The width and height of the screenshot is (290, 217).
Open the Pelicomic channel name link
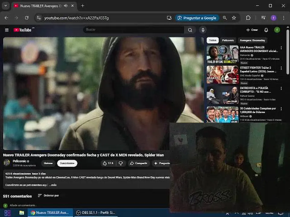[19, 161]
